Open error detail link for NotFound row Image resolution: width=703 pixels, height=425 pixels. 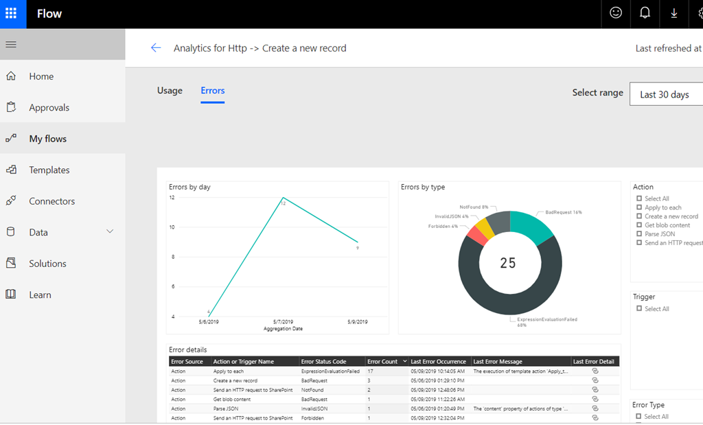point(595,390)
